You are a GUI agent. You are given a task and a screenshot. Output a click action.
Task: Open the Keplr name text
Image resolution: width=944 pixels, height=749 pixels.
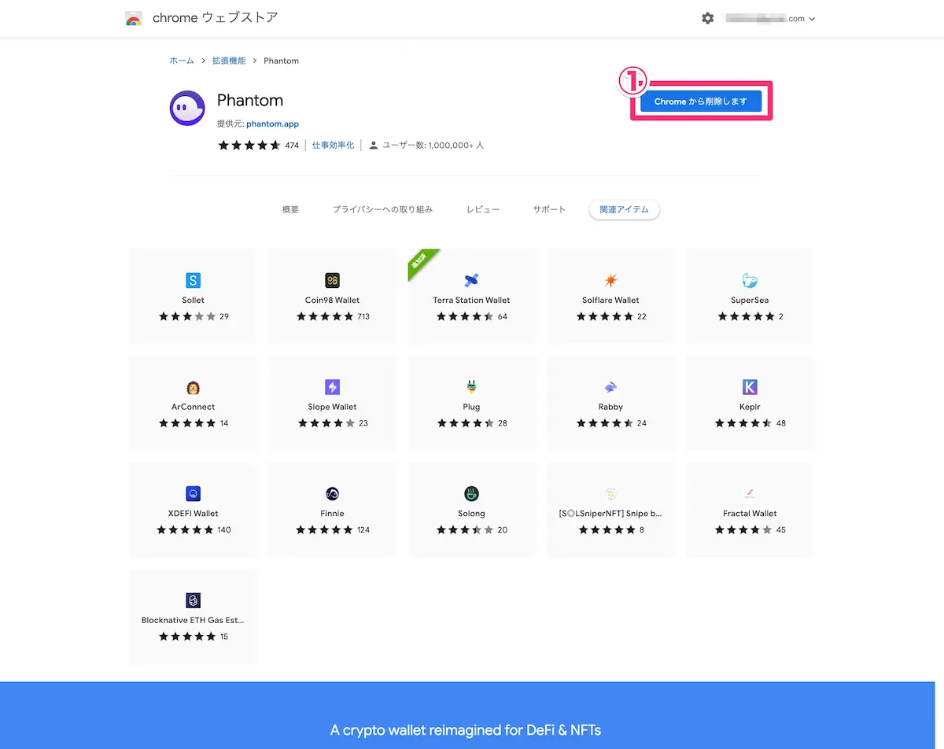click(x=750, y=407)
